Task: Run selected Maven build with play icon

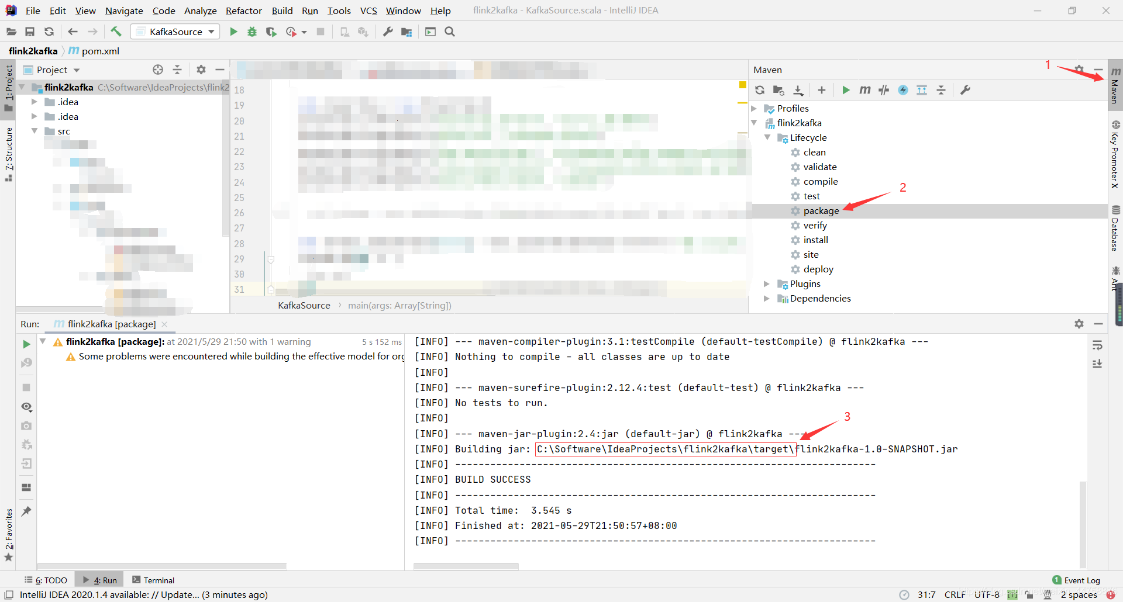Action: [846, 90]
